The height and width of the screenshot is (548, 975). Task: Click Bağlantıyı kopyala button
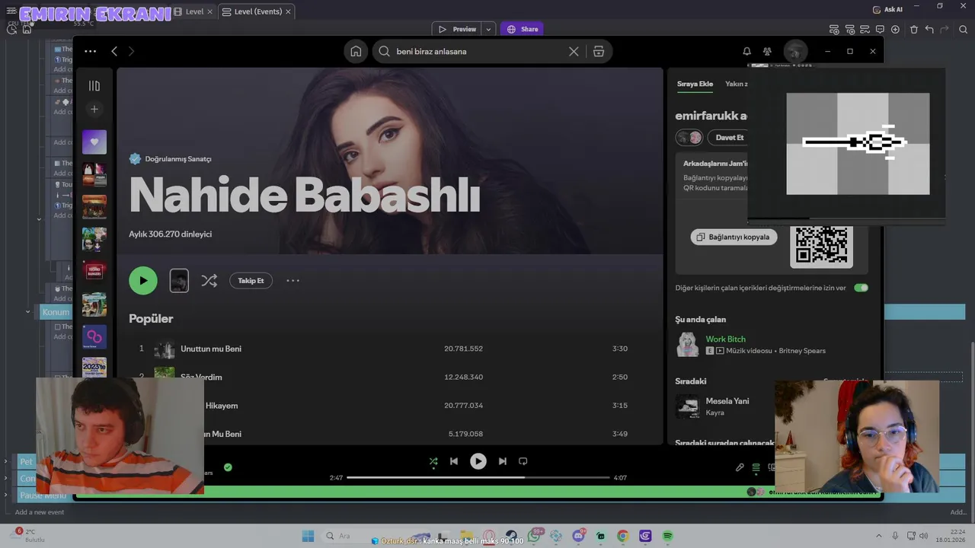tap(734, 237)
